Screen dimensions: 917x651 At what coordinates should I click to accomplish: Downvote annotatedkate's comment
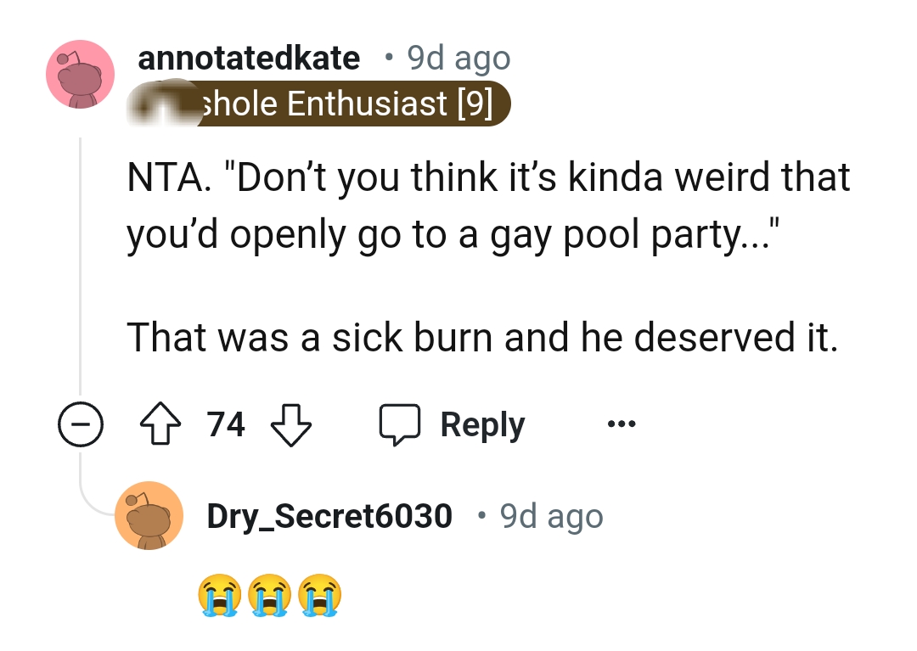[x=290, y=424]
